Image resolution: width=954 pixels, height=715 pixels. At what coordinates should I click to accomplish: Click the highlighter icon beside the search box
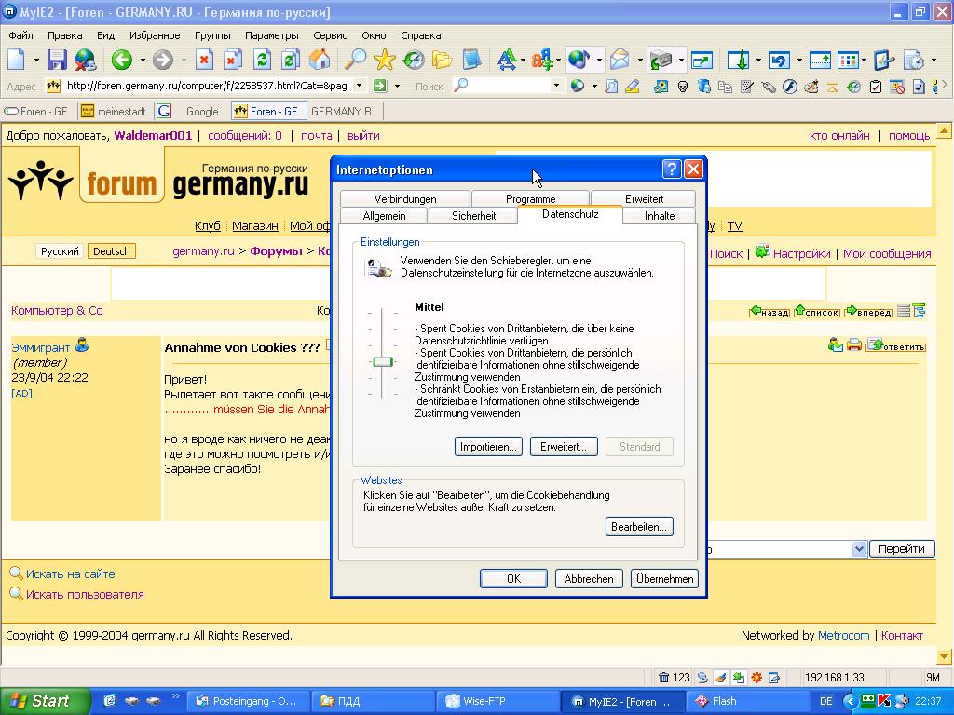coord(633,87)
